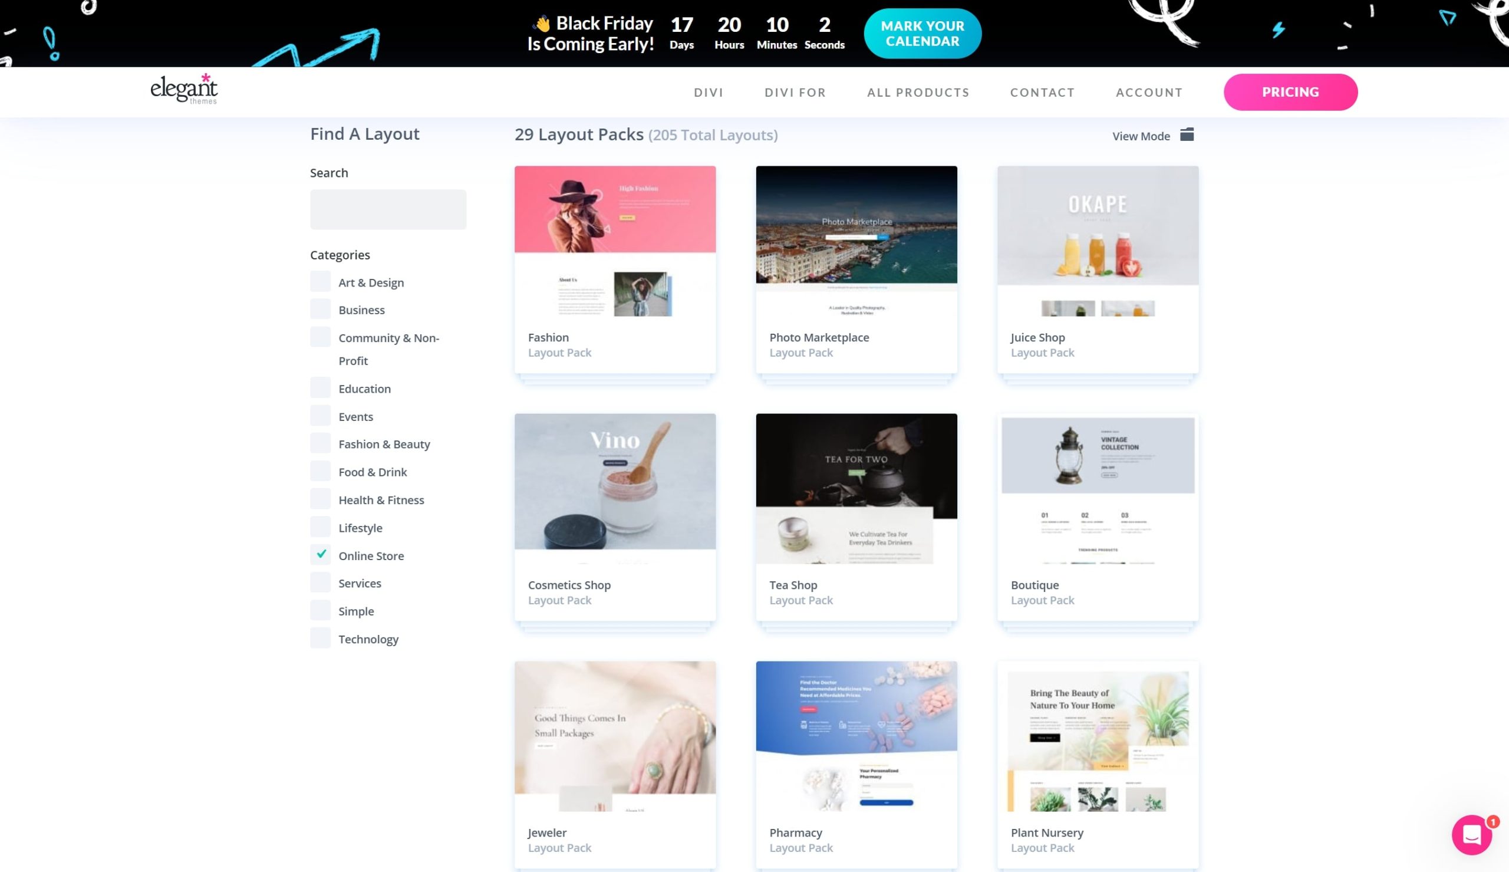Expand the DIVI FOR dropdown menu
1509x872 pixels.
click(x=795, y=91)
